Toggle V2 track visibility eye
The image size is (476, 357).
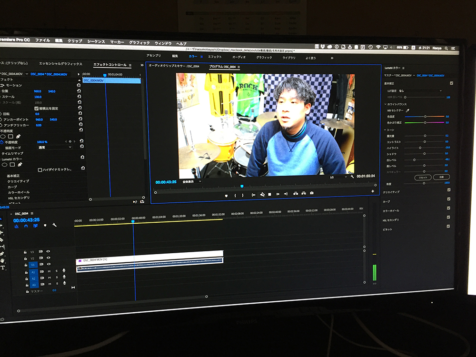coord(49,258)
